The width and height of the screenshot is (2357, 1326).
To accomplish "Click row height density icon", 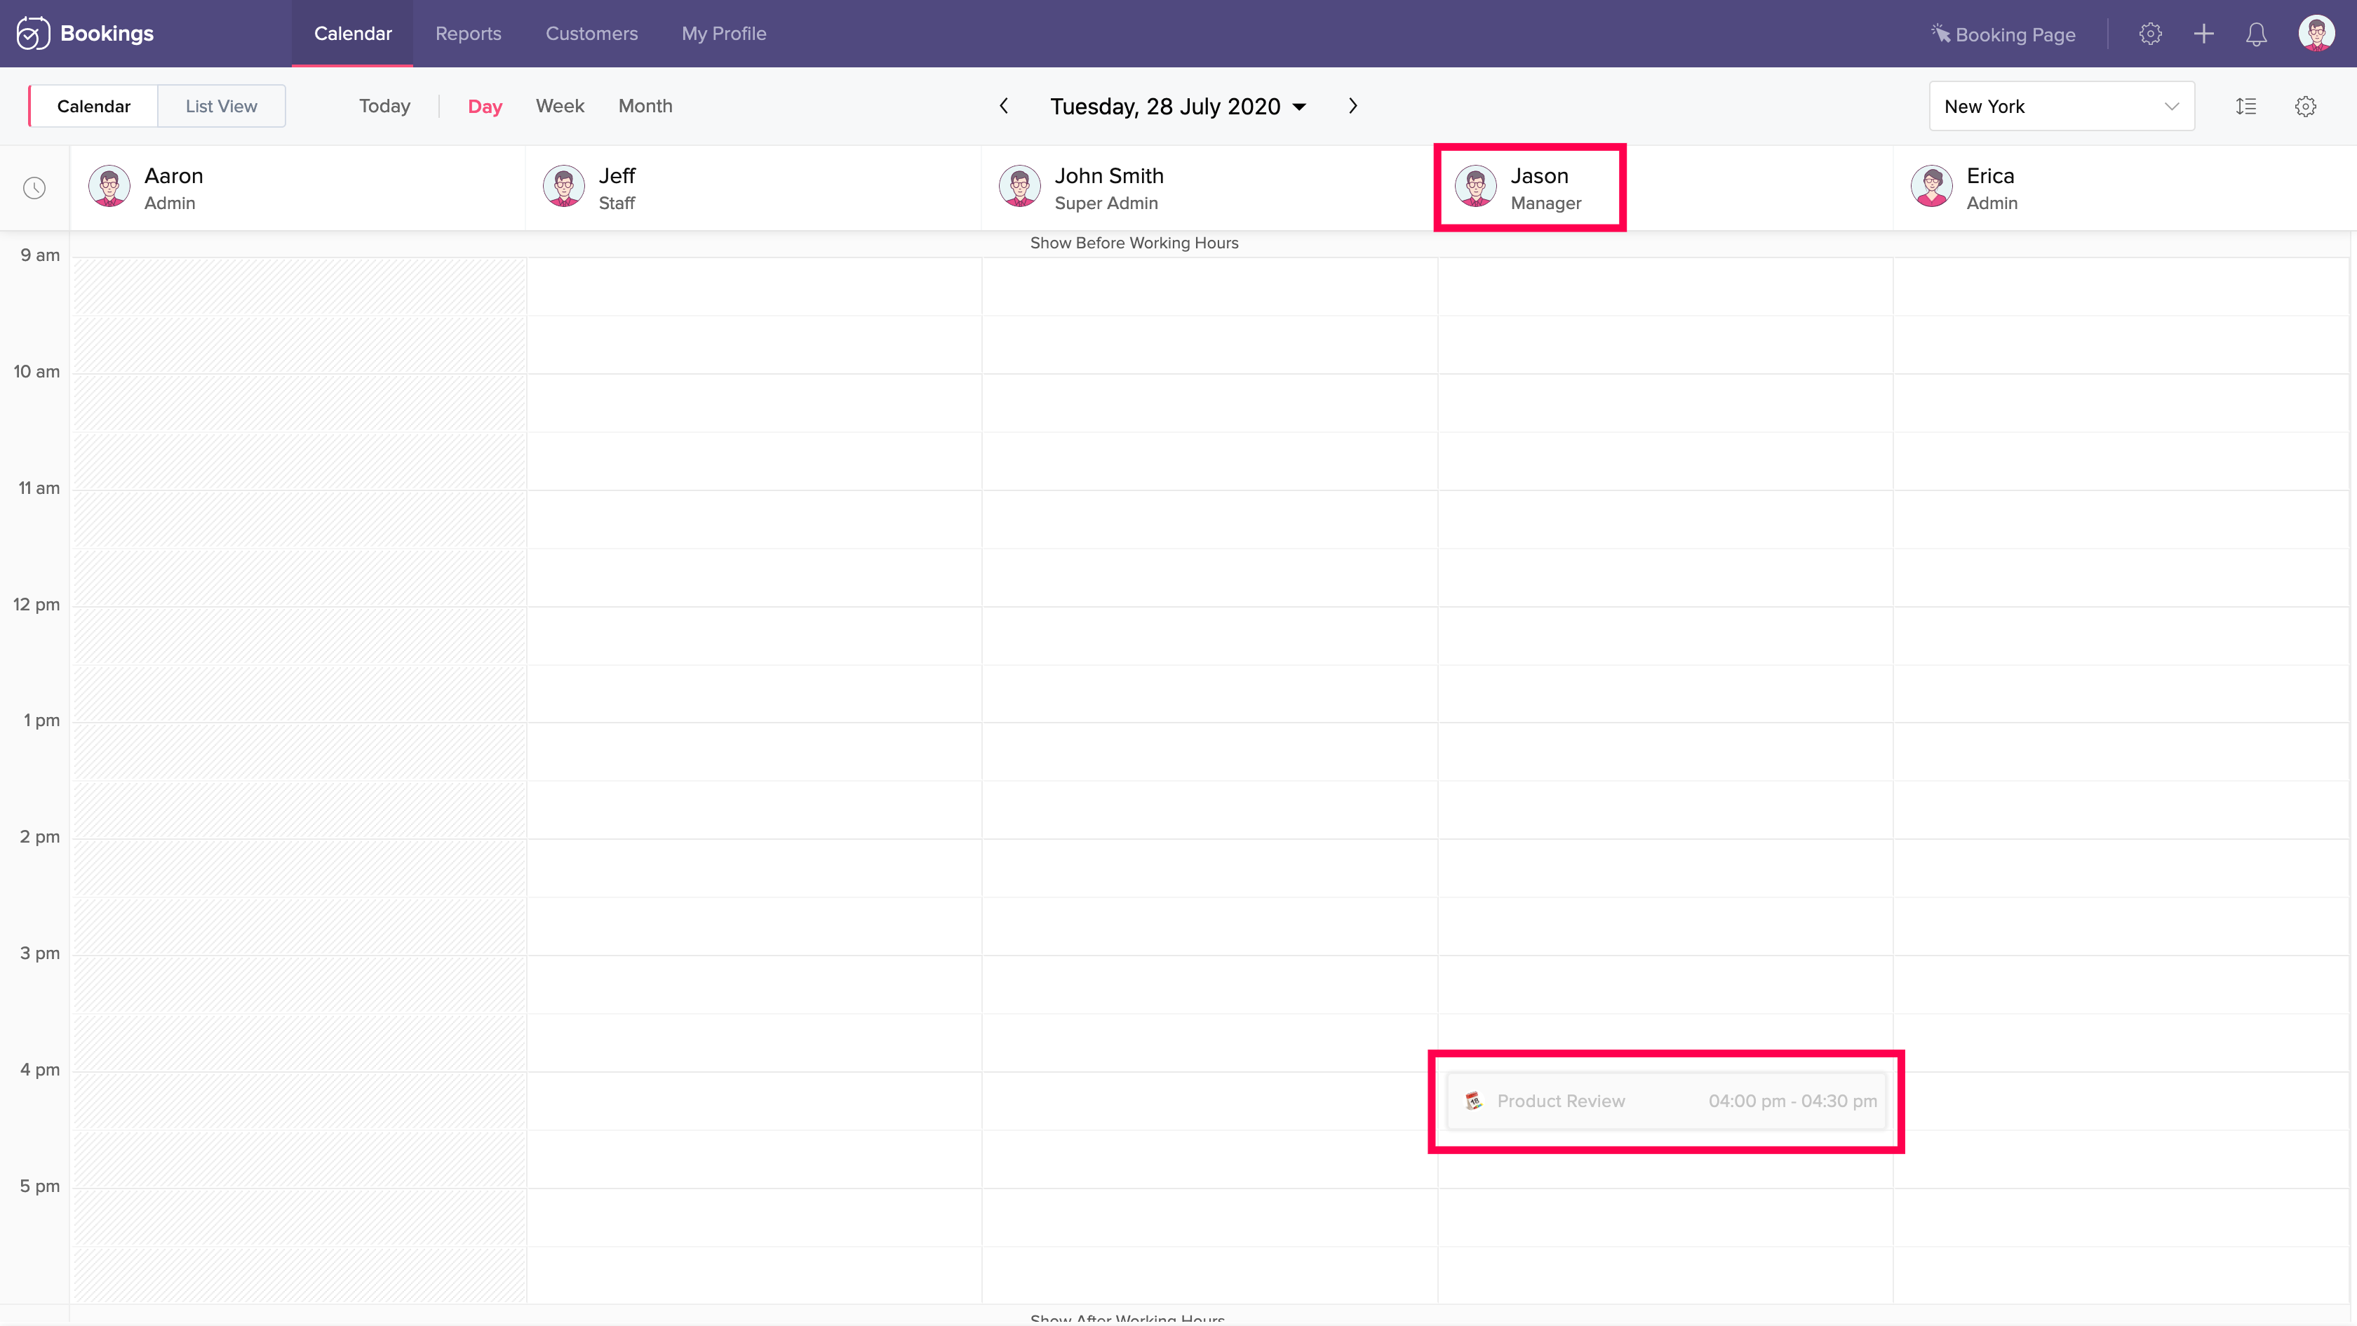I will click(x=2245, y=106).
